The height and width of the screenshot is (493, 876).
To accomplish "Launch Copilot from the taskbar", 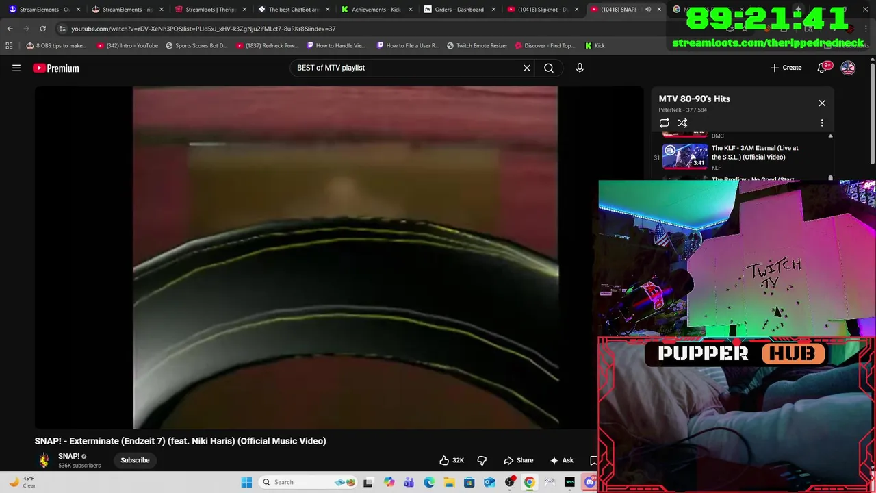I will [x=389, y=482].
